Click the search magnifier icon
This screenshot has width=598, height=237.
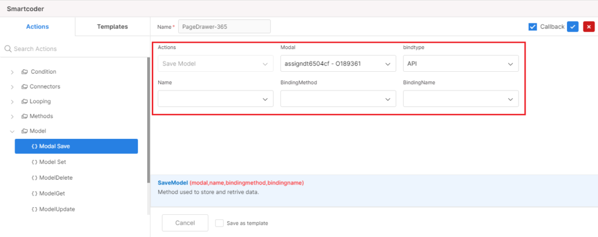(8, 49)
